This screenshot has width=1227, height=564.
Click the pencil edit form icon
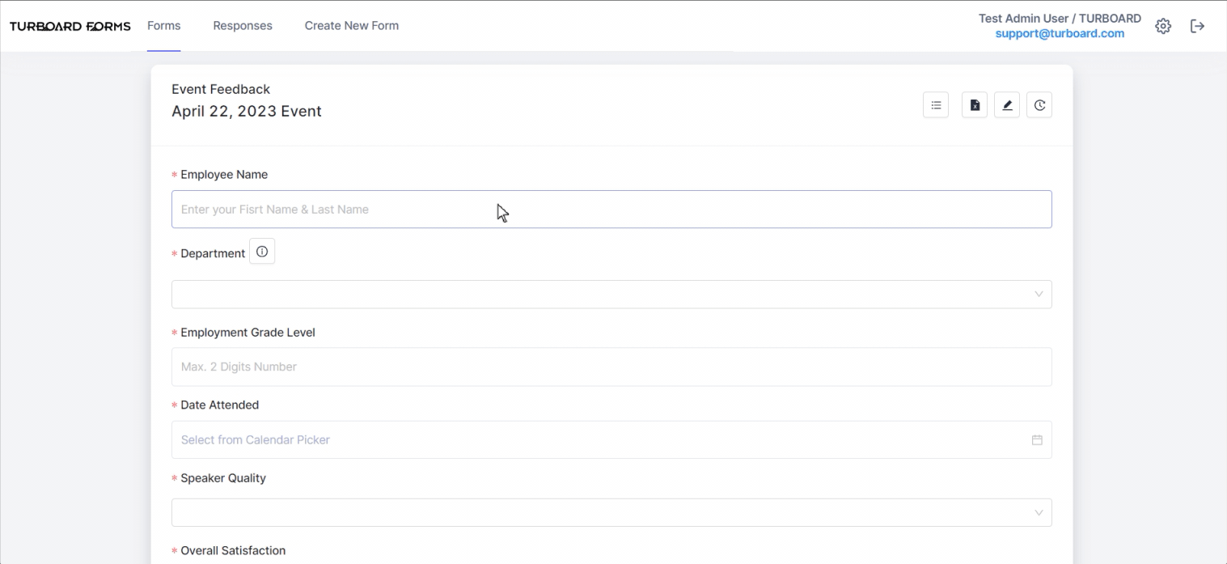1007,105
